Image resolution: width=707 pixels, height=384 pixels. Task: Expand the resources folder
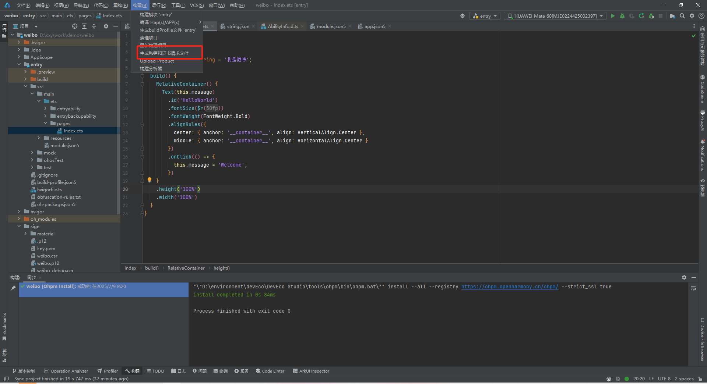tap(39, 138)
